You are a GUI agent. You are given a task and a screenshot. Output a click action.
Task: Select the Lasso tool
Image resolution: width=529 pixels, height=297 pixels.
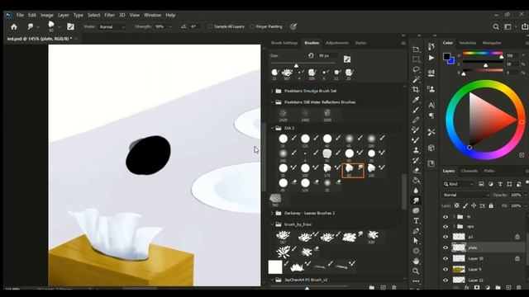[416, 69]
